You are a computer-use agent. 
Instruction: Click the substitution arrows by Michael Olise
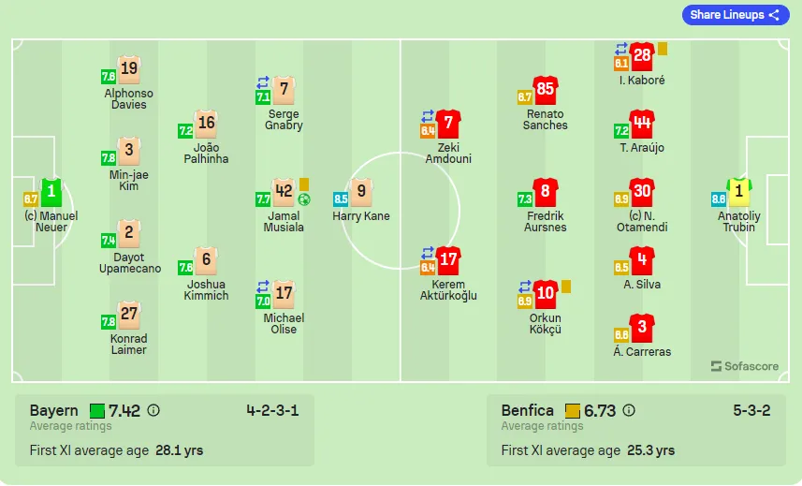pos(262,286)
